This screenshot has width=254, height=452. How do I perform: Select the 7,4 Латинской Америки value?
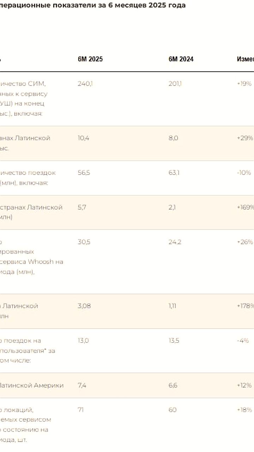(82, 385)
